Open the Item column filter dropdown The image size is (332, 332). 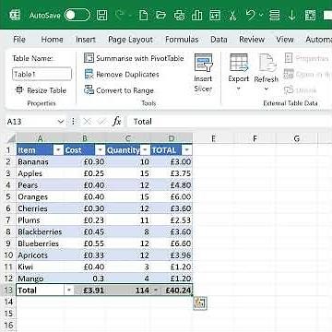tap(58, 150)
